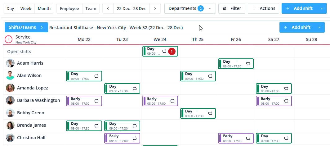This screenshot has height=146, width=330.
Task: Click repeat icon on Amanda Lopez Saturday shift
Action: point(286,89)
